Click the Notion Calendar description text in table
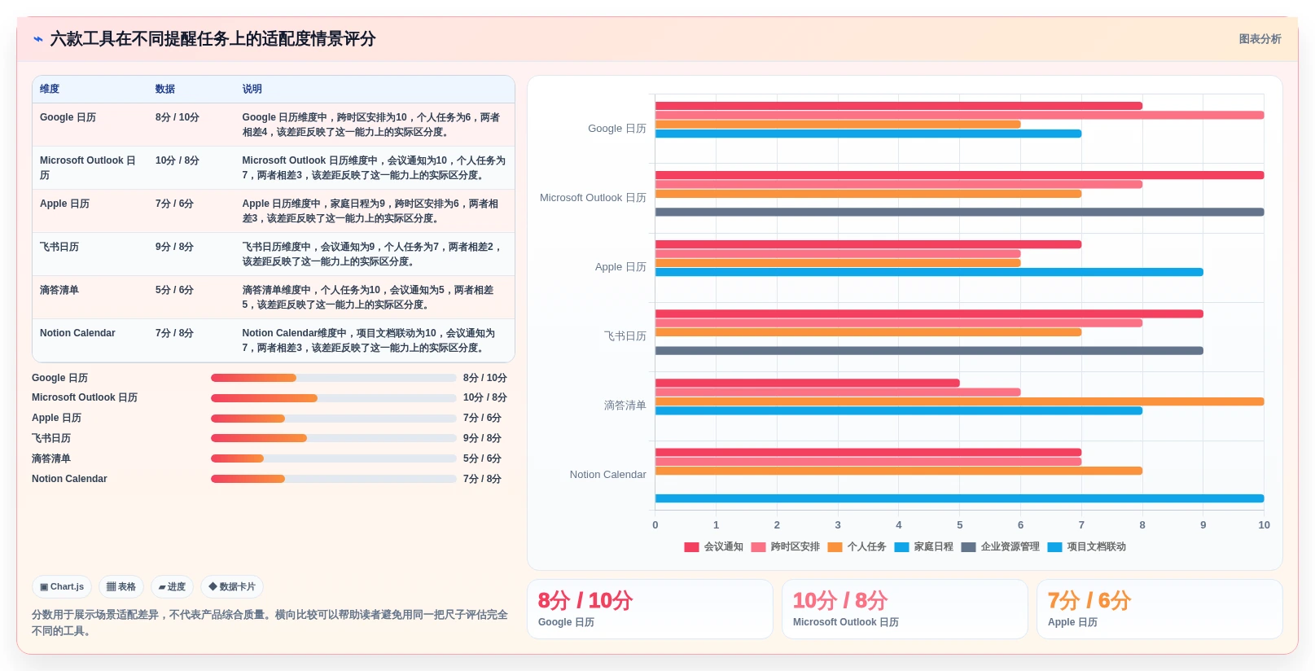 (x=369, y=340)
